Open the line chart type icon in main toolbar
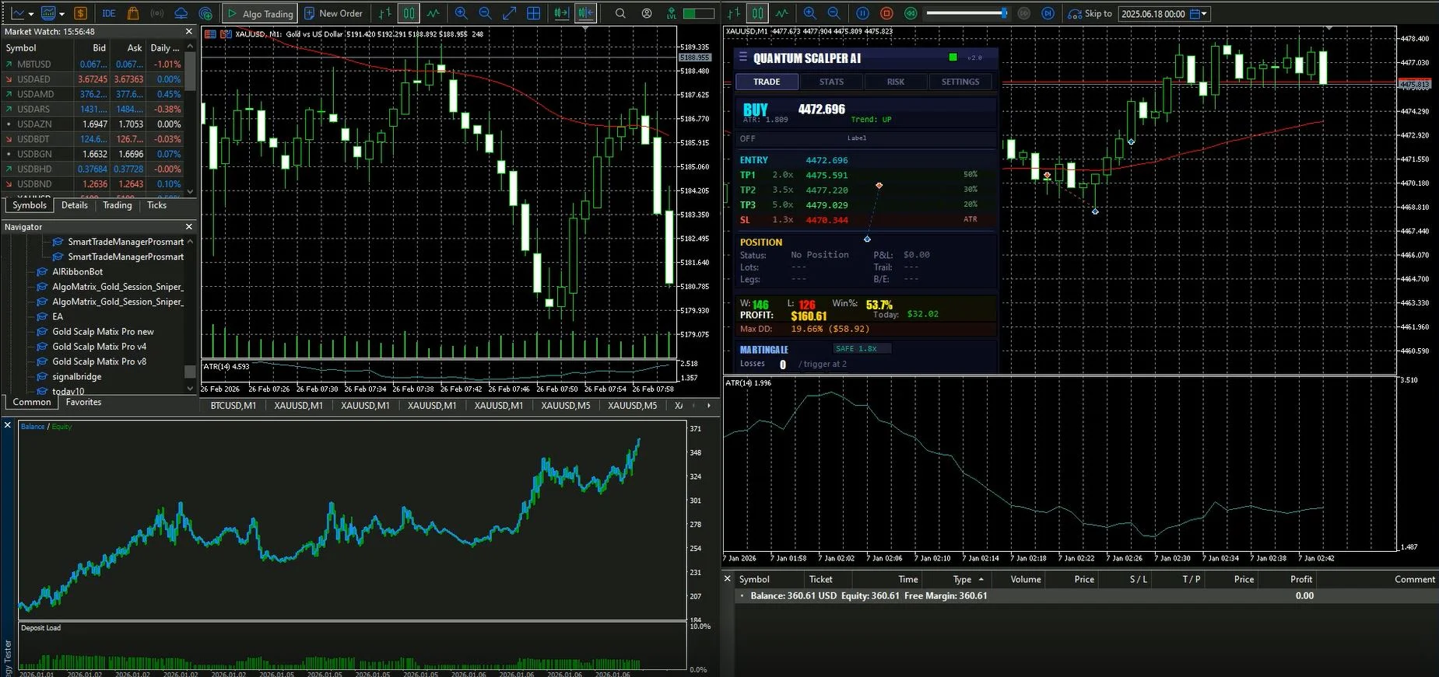The width and height of the screenshot is (1439, 677). 16,13
